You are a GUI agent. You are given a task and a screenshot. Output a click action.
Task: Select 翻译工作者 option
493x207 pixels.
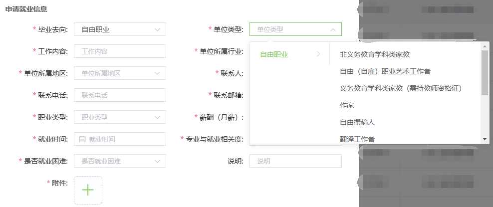pos(357,139)
